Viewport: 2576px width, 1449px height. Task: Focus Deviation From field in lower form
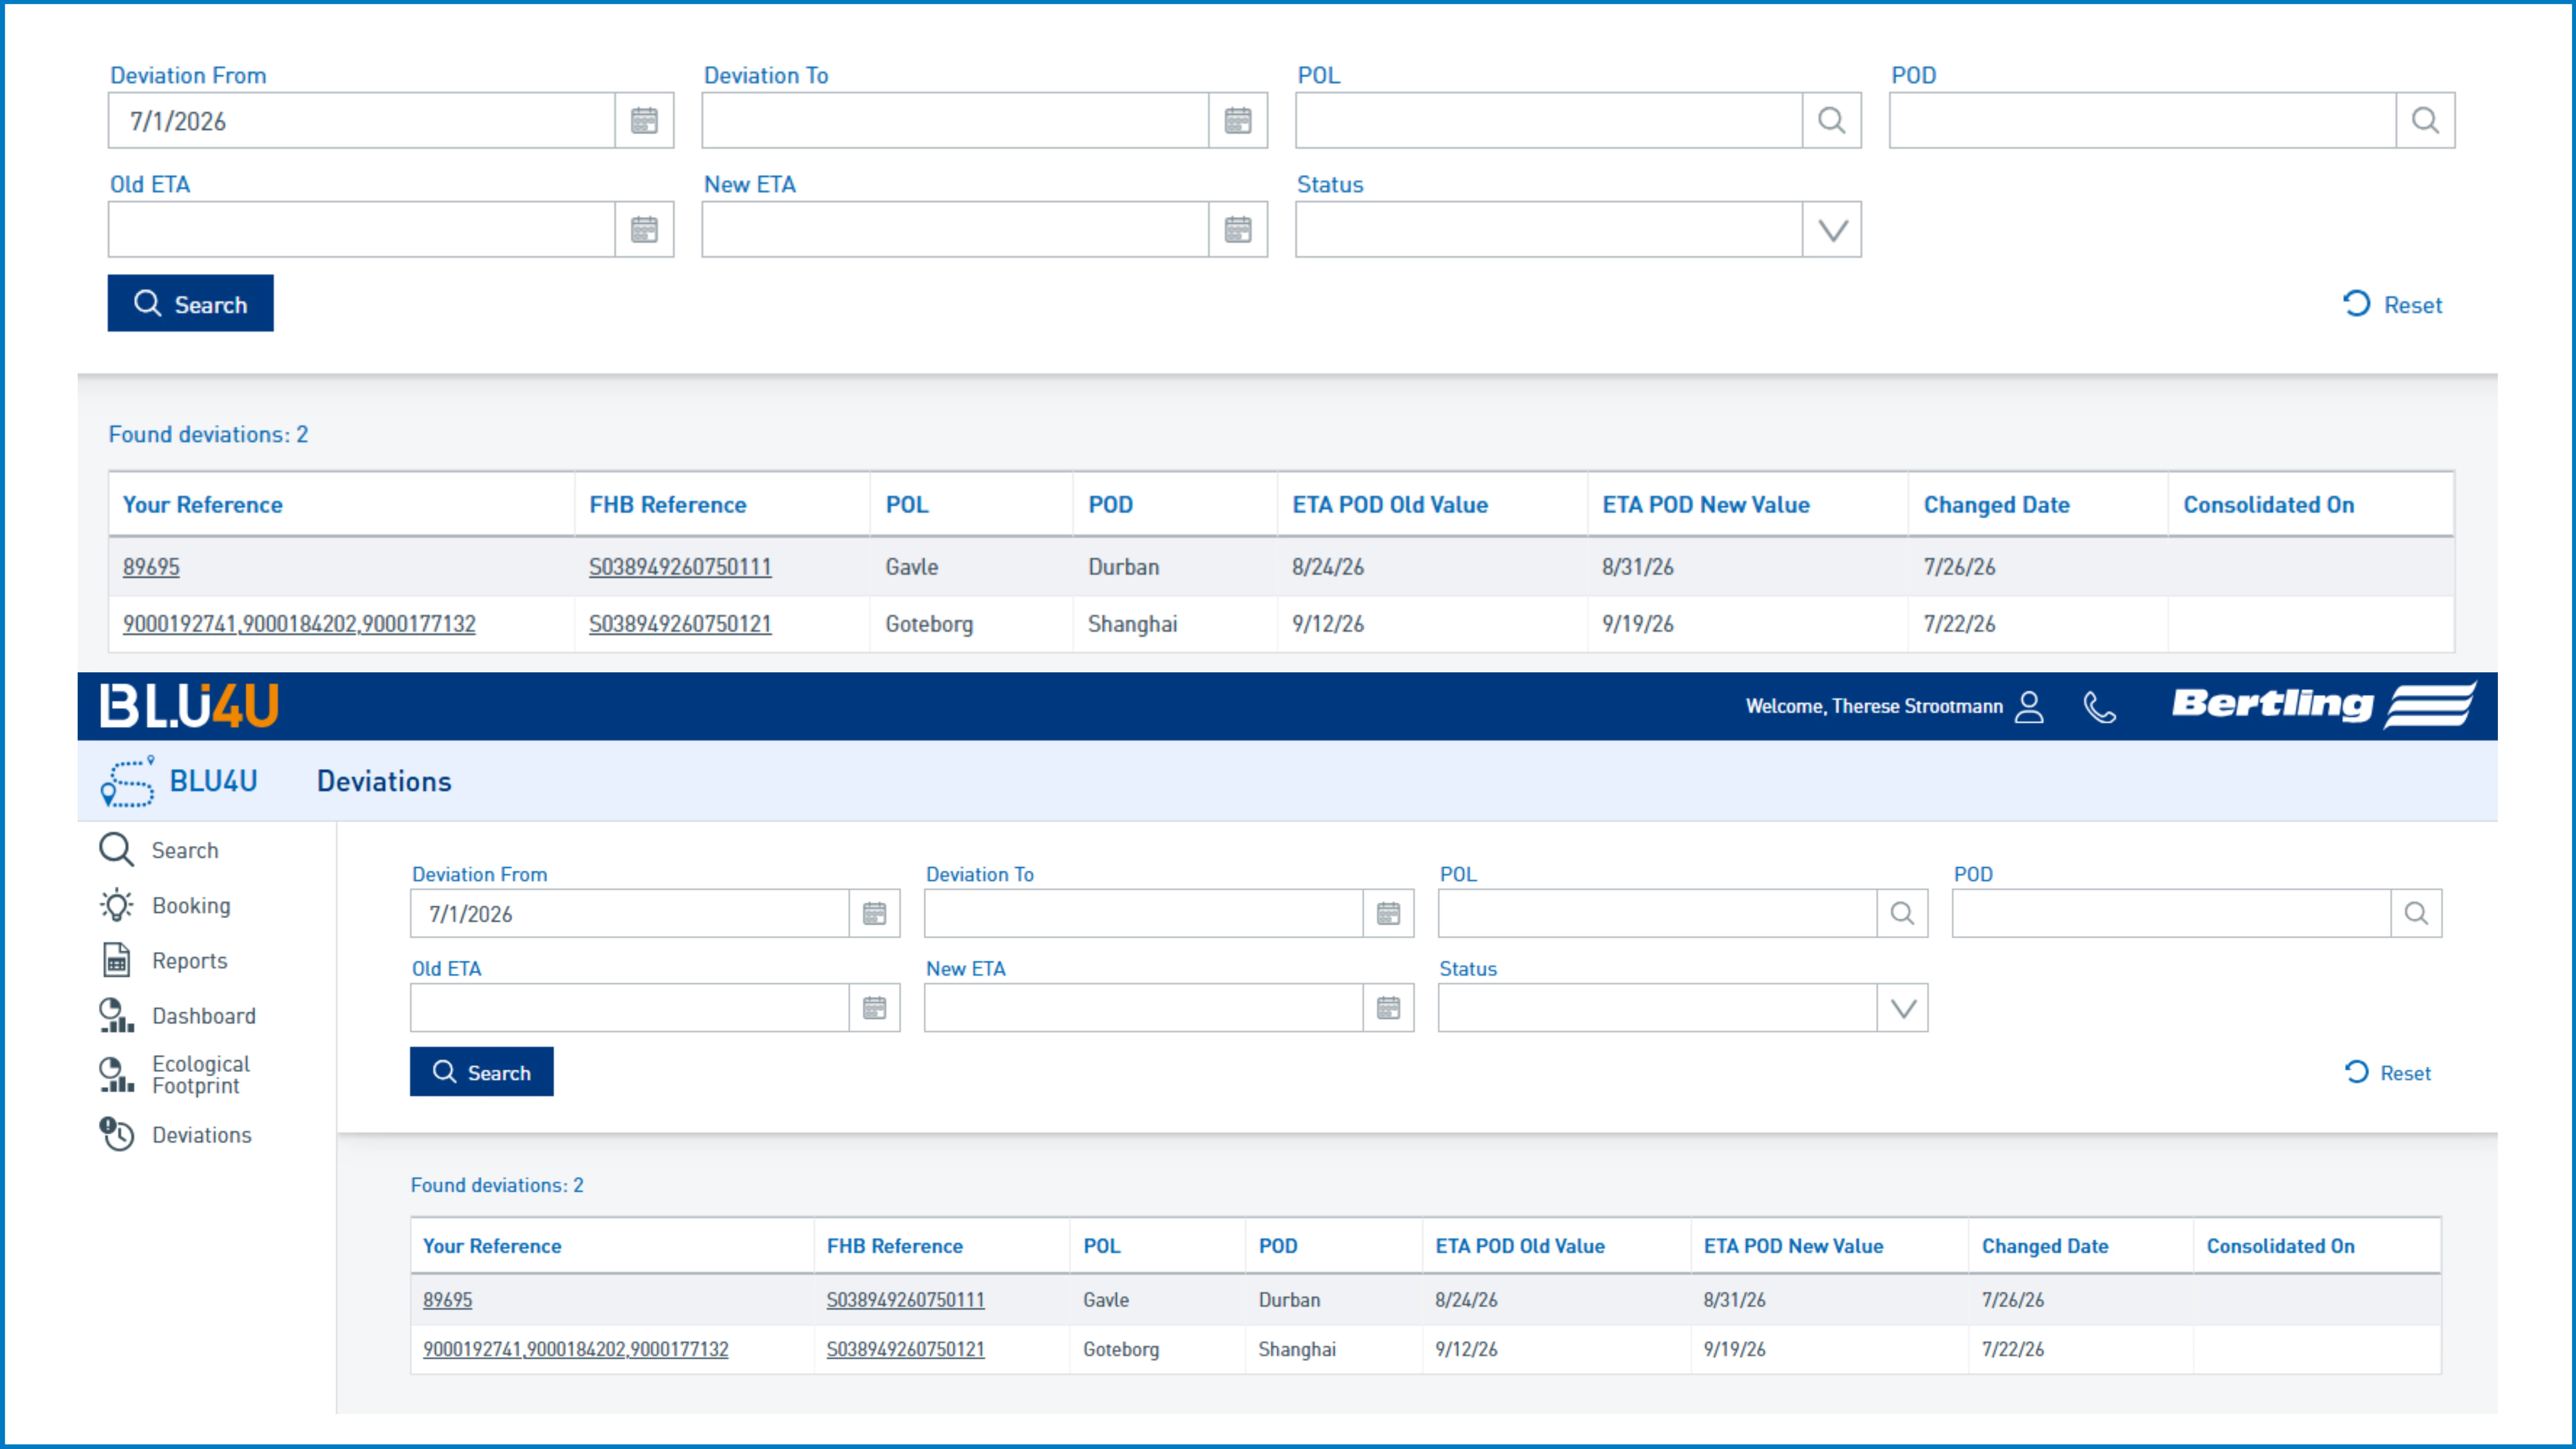[630, 913]
